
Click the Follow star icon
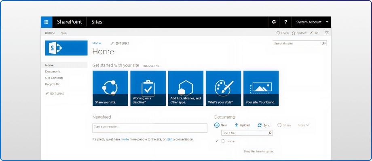point(294,33)
